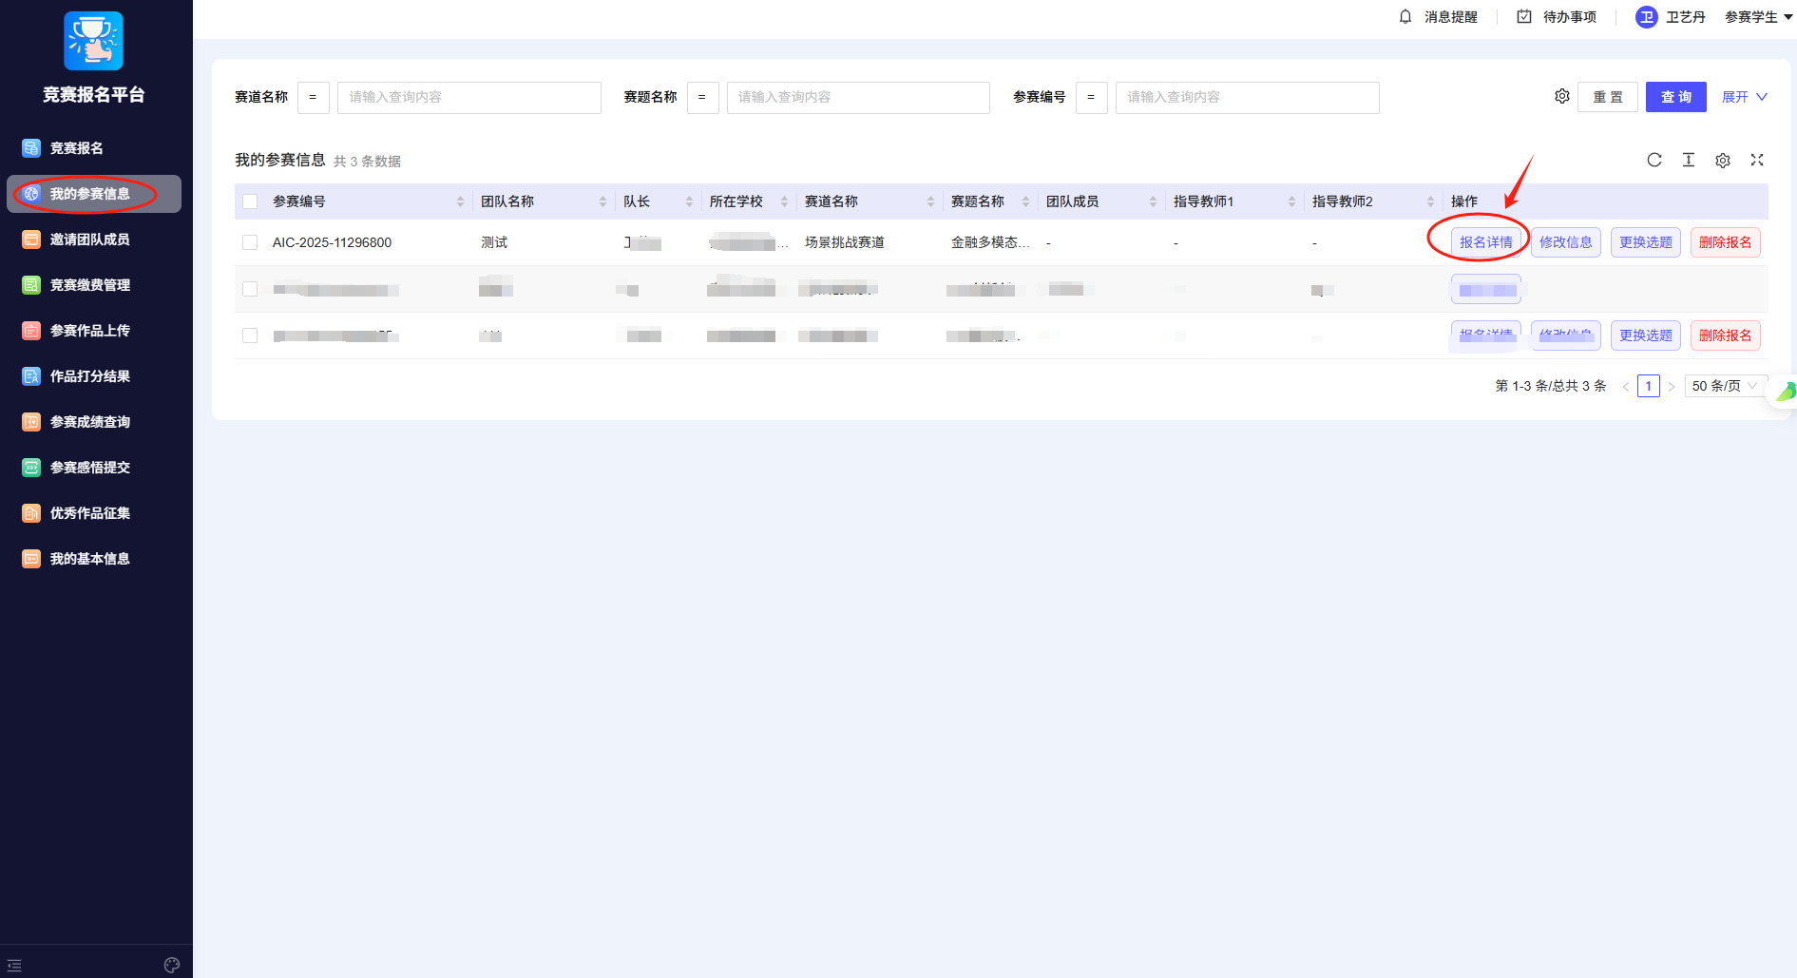Open the 参赛学生 role dropdown
This screenshot has width=1797, height=978.
point(1758,17)
